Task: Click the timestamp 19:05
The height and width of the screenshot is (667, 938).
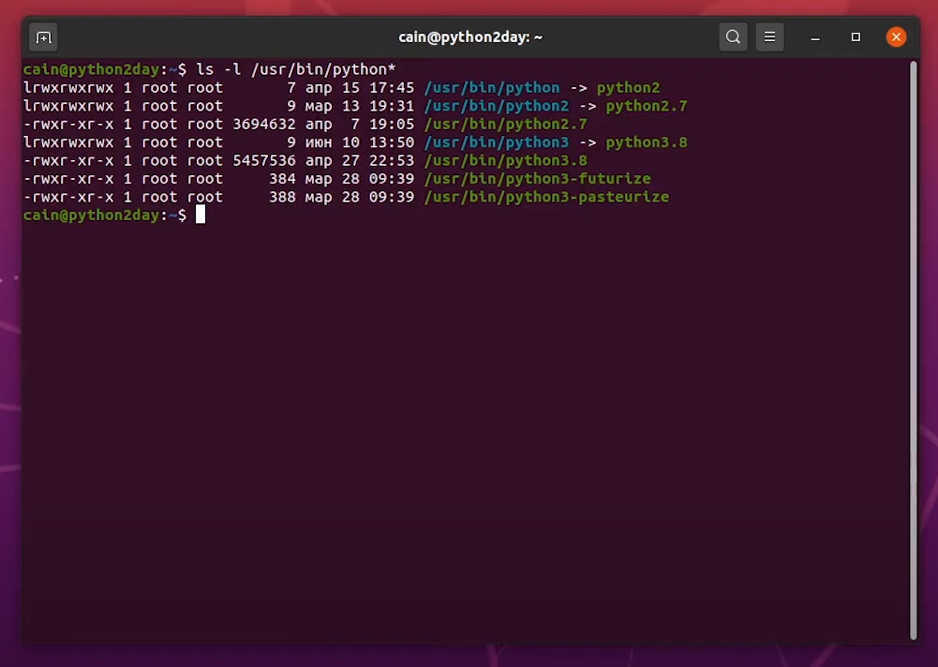Action: point(392,125)
